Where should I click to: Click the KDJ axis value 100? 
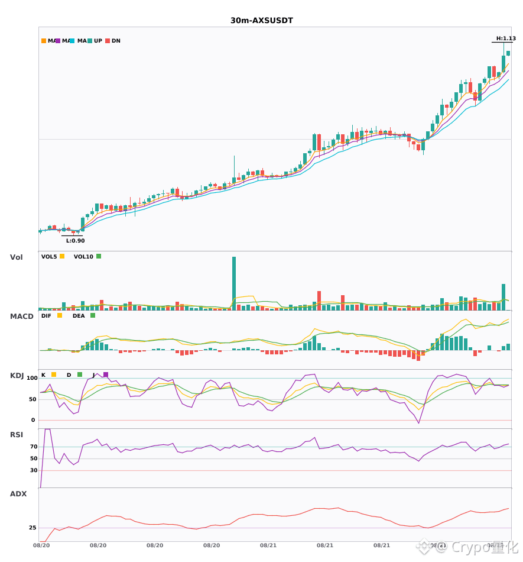(33, 378)
